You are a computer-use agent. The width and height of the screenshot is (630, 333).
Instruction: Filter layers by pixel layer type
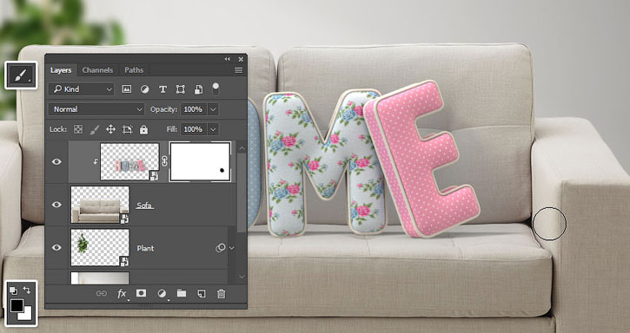pyautogui.click(x=127, y=89)
